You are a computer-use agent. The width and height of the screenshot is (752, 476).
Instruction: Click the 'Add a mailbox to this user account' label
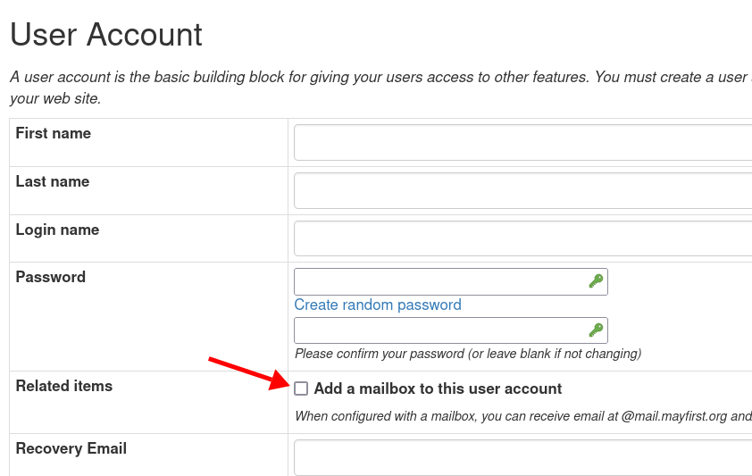coord(438,388)
